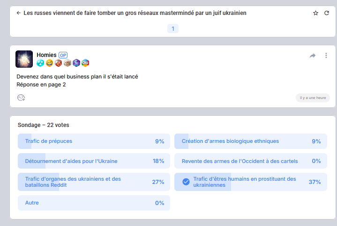This screenshot has height=226, width=337.
Task: Click the thread title text
Action: pos(135,13)
